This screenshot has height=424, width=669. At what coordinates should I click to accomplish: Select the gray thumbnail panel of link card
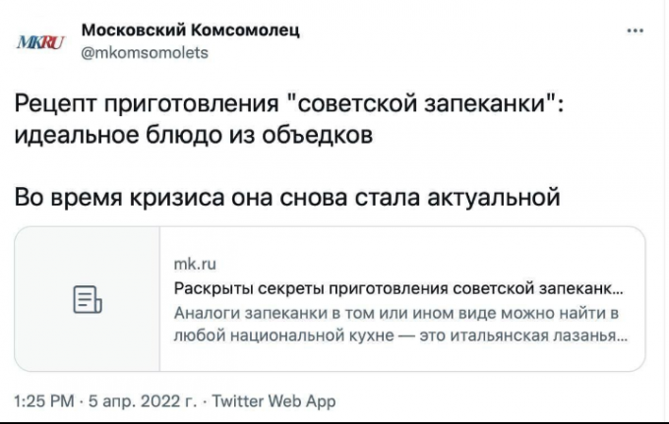[x=87, y=299]
